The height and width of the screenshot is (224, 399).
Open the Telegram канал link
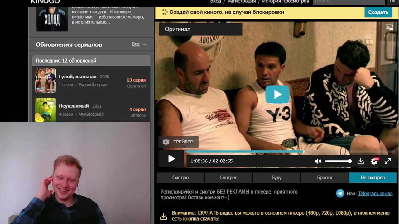tap(375, 194)
